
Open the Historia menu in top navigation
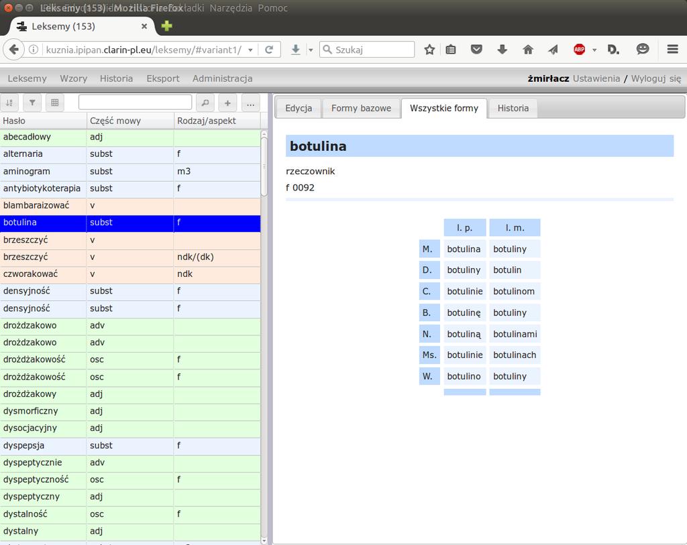[116, 78]
